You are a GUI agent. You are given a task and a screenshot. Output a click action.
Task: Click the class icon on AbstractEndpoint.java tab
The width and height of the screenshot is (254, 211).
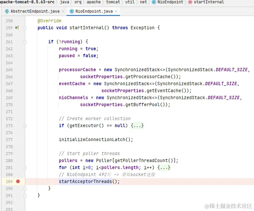(7, 11)
